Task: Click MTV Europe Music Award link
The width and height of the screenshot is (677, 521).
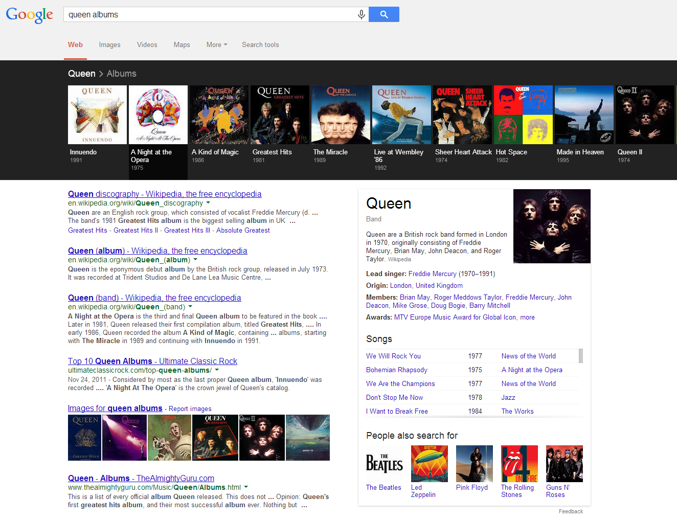Action: [x=455, y=318]
